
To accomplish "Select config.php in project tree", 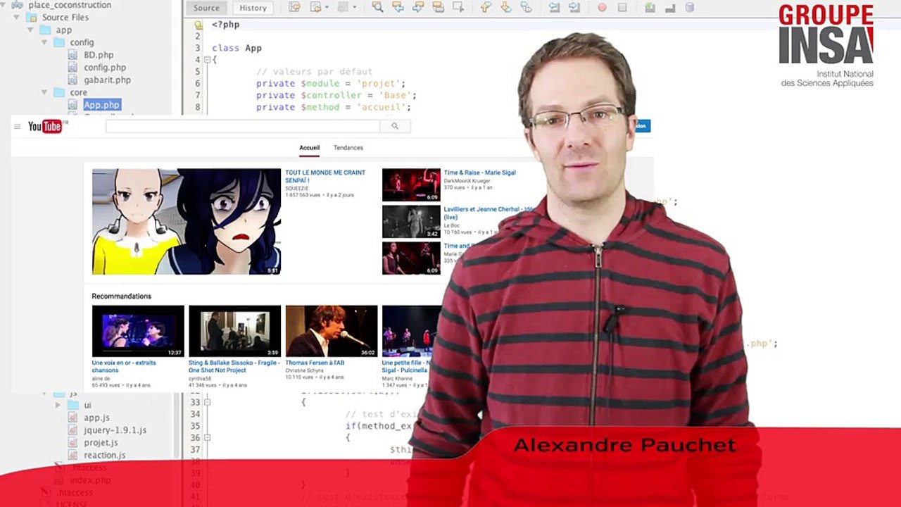I will tap(105, 67).
